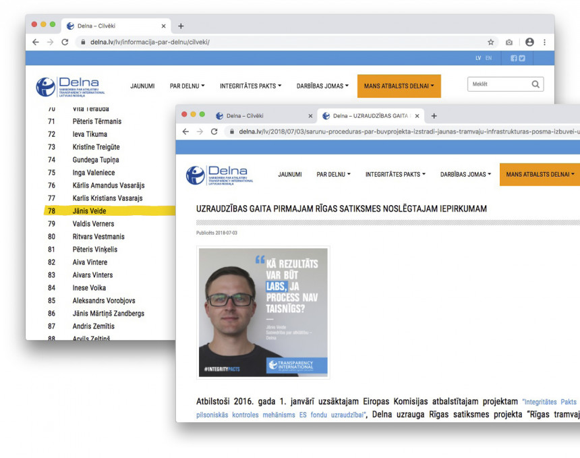The image size is (580, 458).
Task: Open JAUNUMI in the front window's navigation
Action: tap(290, 175)
